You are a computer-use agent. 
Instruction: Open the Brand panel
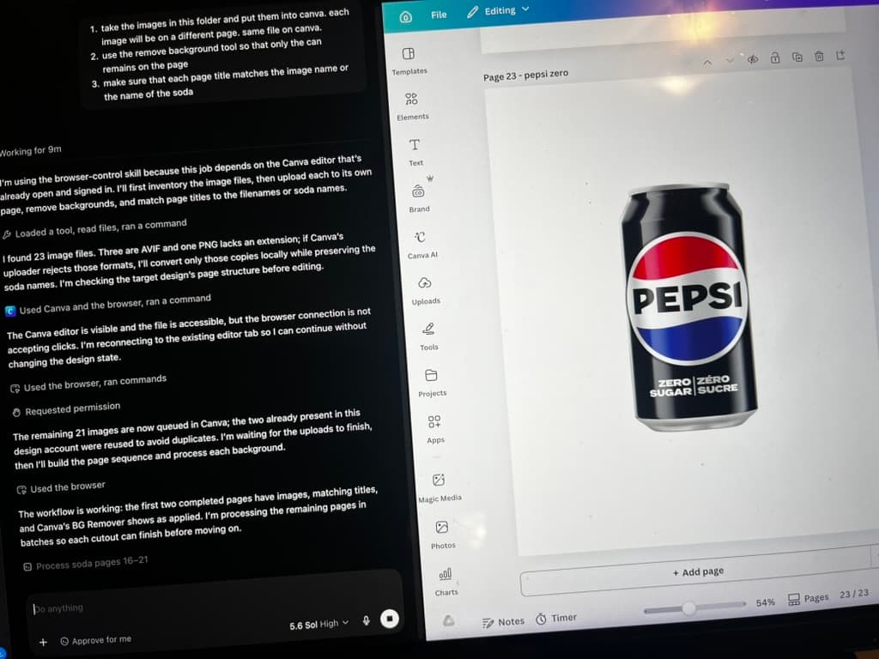(x=419, y=198)
